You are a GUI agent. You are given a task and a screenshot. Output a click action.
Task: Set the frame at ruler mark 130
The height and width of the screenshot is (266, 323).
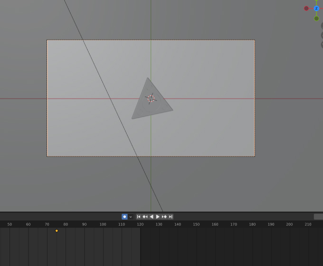click(x=159, y=224)
